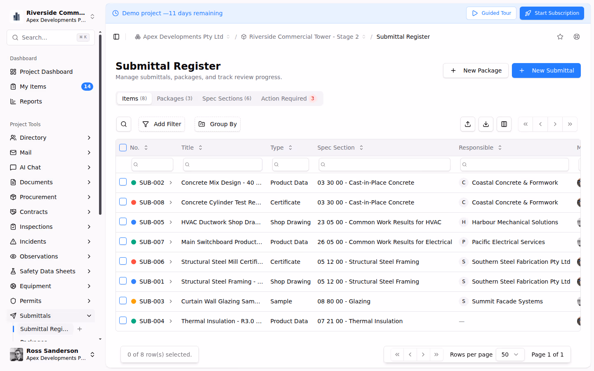Start the Guided Tour
594x371 pixels.
pyautogui.click(x=491, y=13)
